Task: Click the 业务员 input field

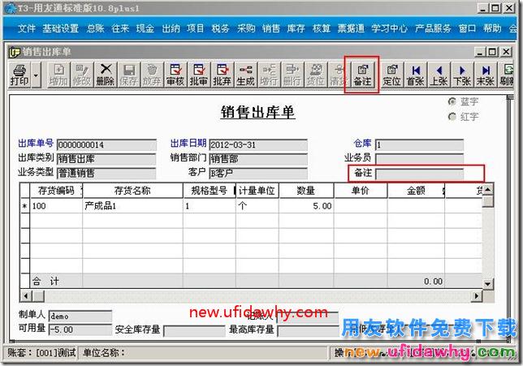Action: (419, 159)
